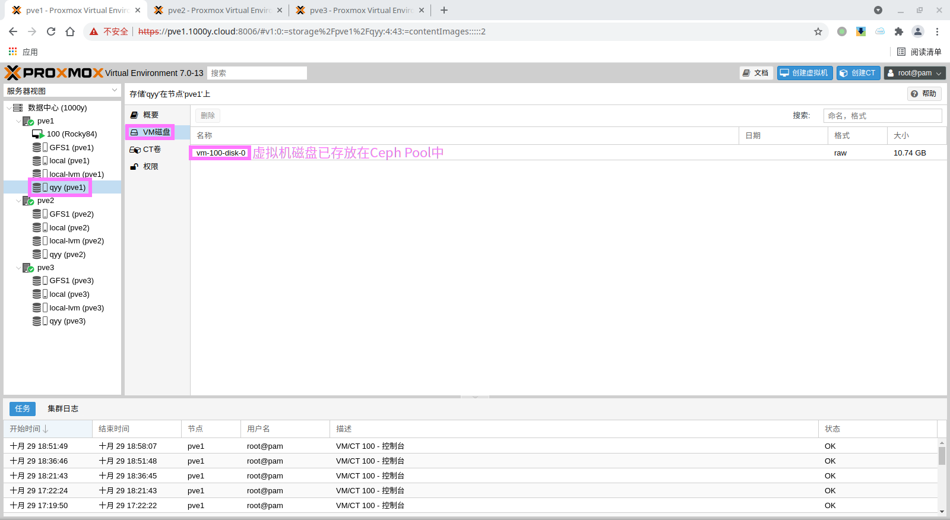Bookmark page with star icon
The width and height of the screenshot is (950, 520).
(818, 31)
